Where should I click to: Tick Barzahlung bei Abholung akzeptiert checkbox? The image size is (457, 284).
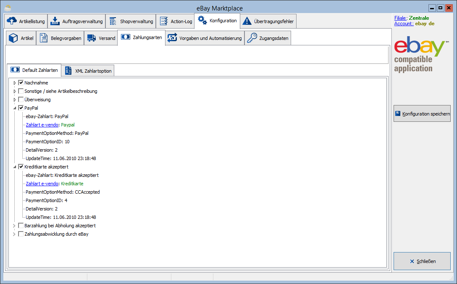[21, 226]
